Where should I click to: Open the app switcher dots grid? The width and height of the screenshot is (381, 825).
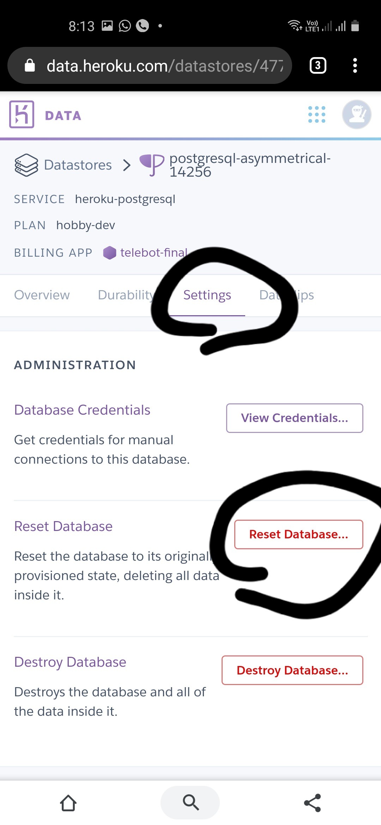[x=316, y=115]
